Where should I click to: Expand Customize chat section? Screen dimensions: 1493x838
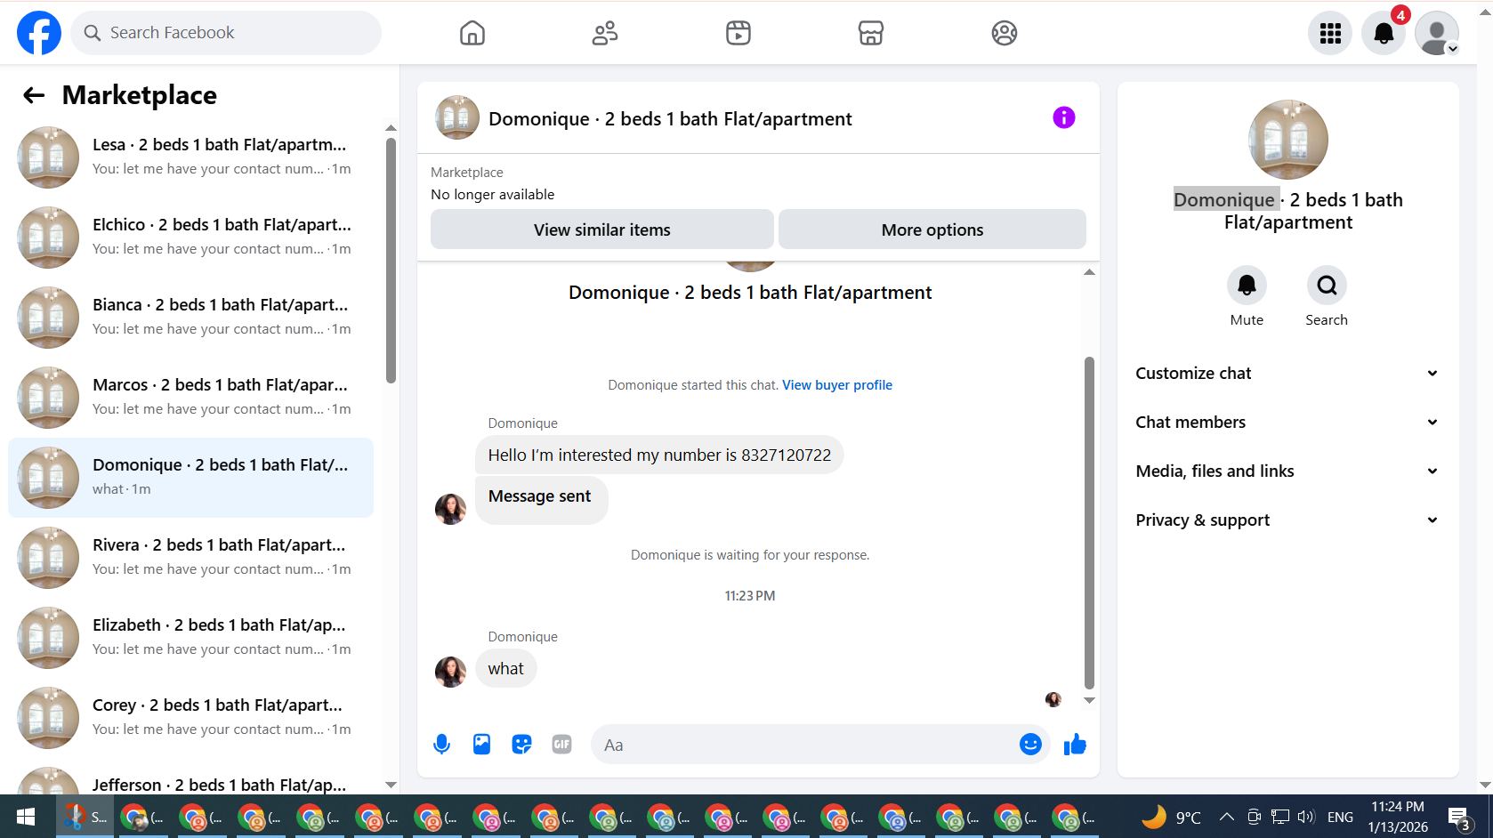coord(1287,374)
